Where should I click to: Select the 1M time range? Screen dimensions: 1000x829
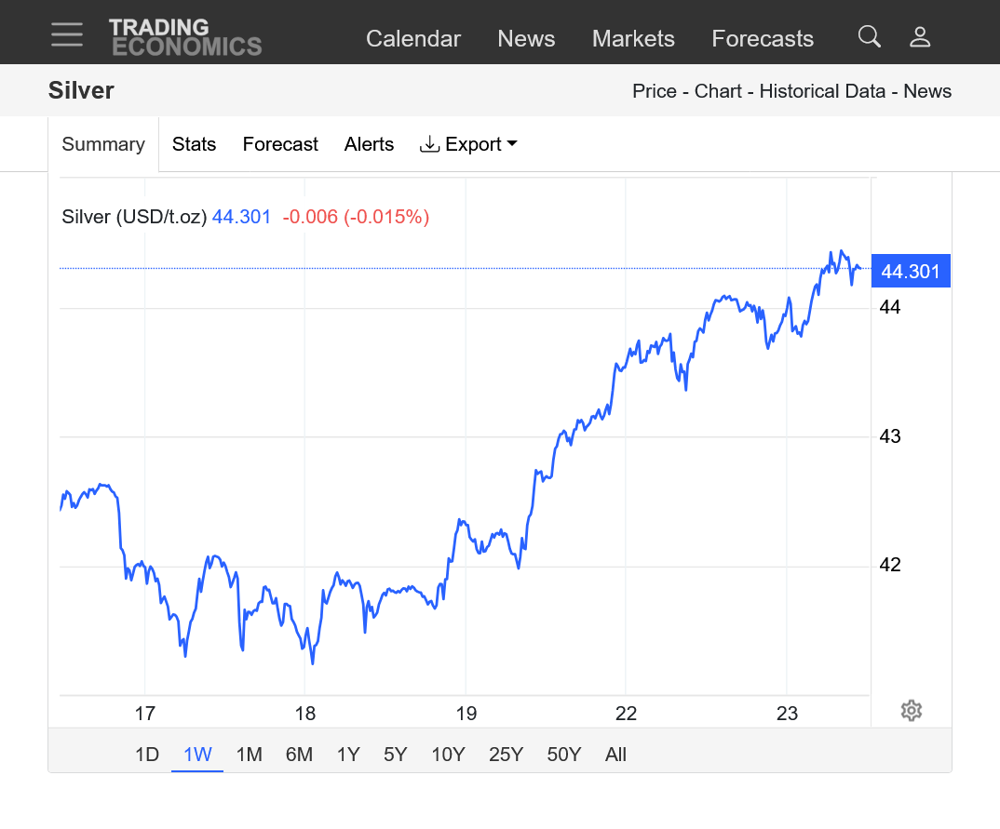pyautogui.click(x=249, y=755)
